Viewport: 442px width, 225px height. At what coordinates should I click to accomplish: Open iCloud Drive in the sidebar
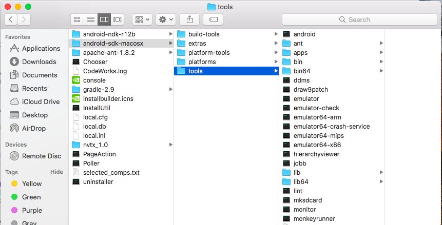click(34, 101)
